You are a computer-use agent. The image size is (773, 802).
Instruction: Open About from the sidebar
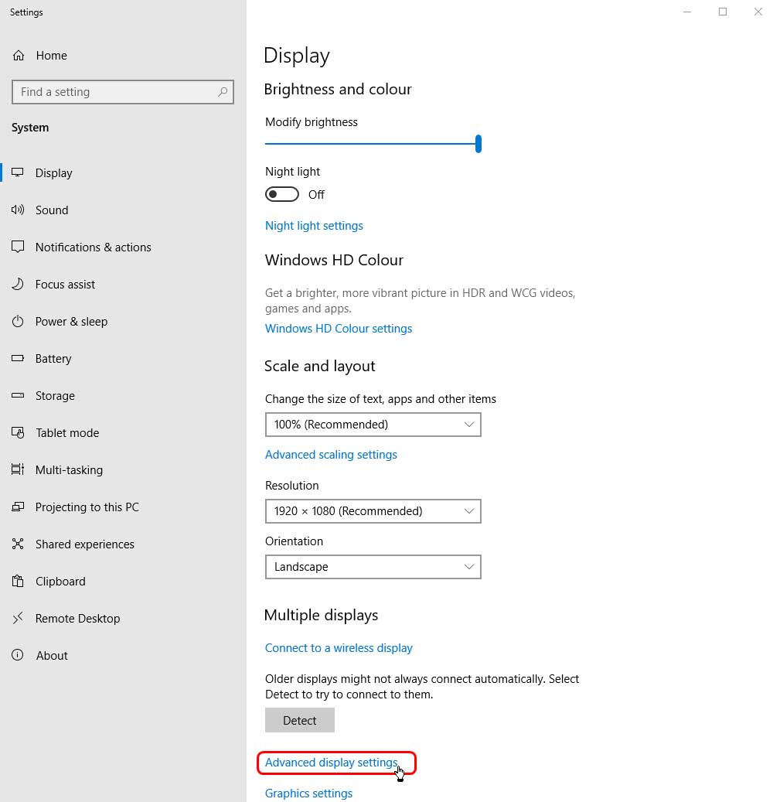pos(51,655)
